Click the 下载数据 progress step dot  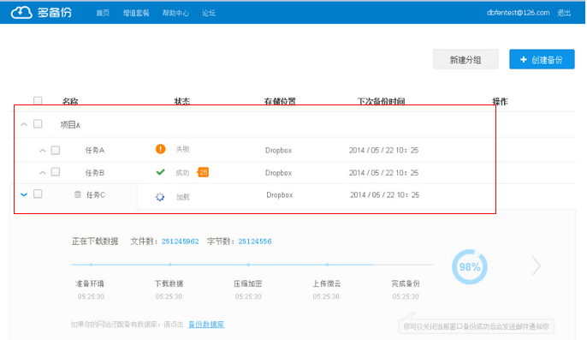click(x=169, y=265)
